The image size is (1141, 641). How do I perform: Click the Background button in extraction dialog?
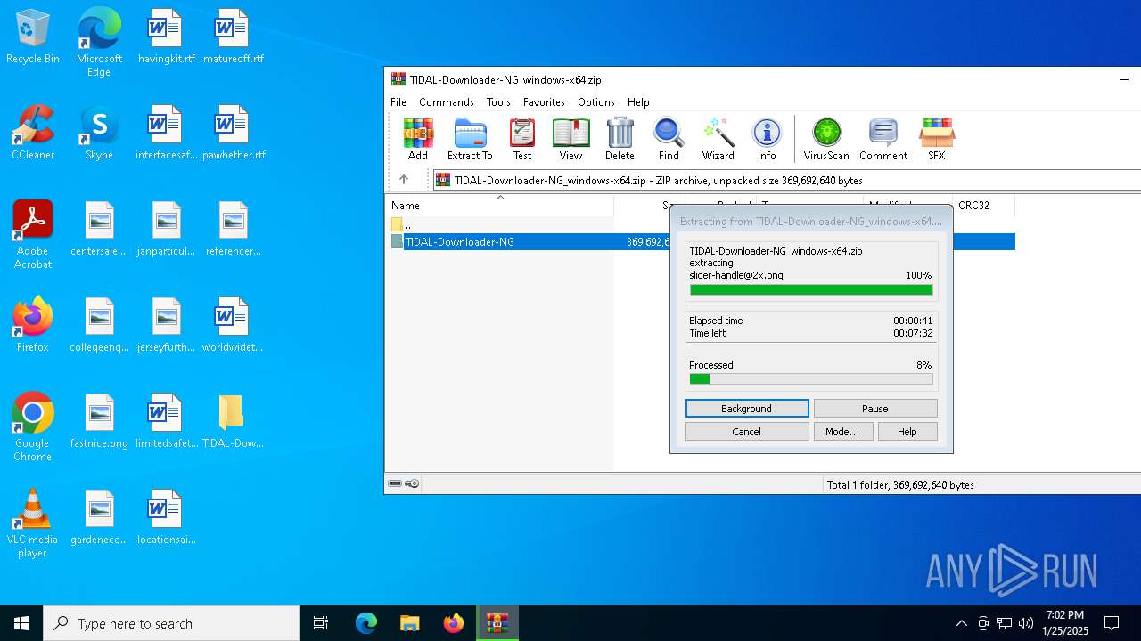(747, 408)
